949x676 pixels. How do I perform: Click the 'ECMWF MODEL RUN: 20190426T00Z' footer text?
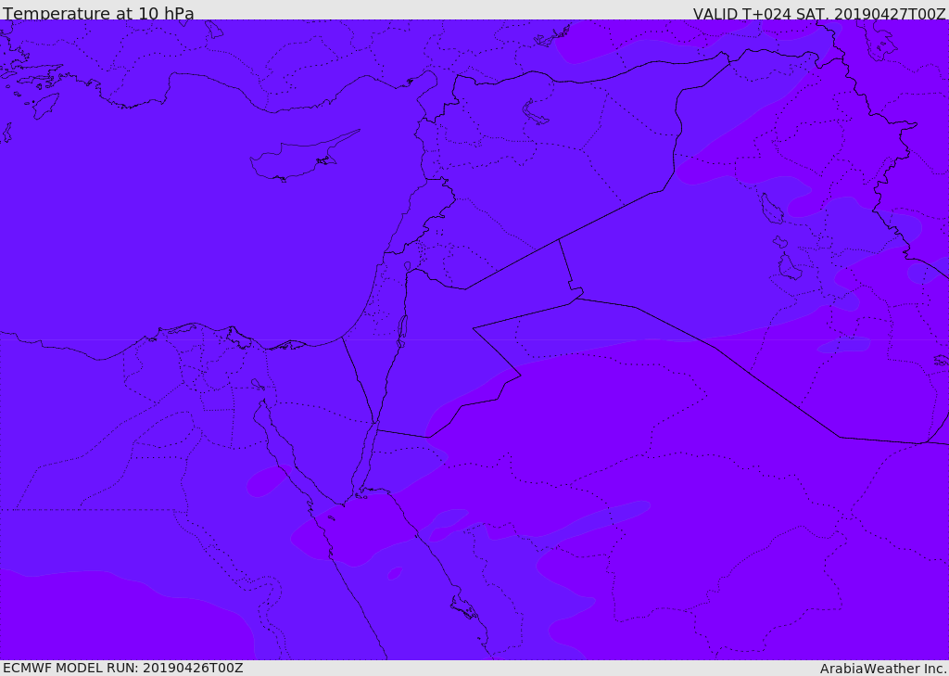coord(123,668)
